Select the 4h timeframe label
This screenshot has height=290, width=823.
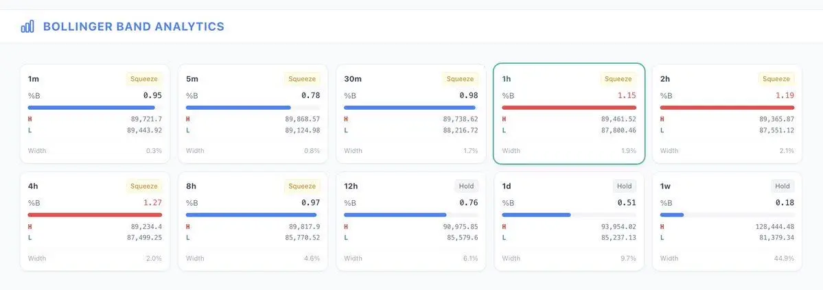33,186
